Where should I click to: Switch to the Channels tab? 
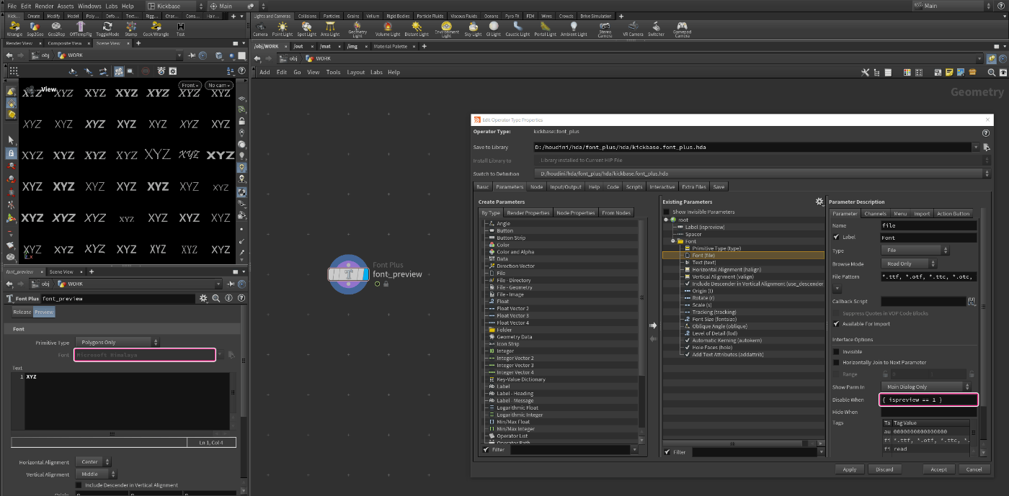pyautogui.click(x=875, y=214)
